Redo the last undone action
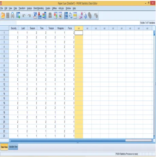Screen dimensions: 156x157 29,16
